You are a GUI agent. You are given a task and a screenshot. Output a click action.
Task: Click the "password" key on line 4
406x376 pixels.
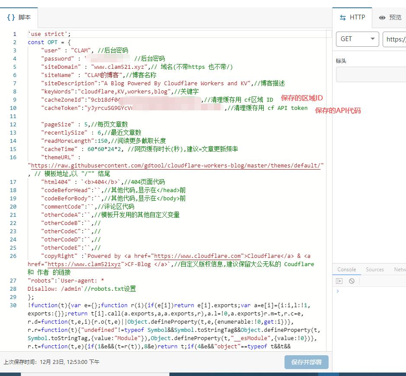(58, 59)
